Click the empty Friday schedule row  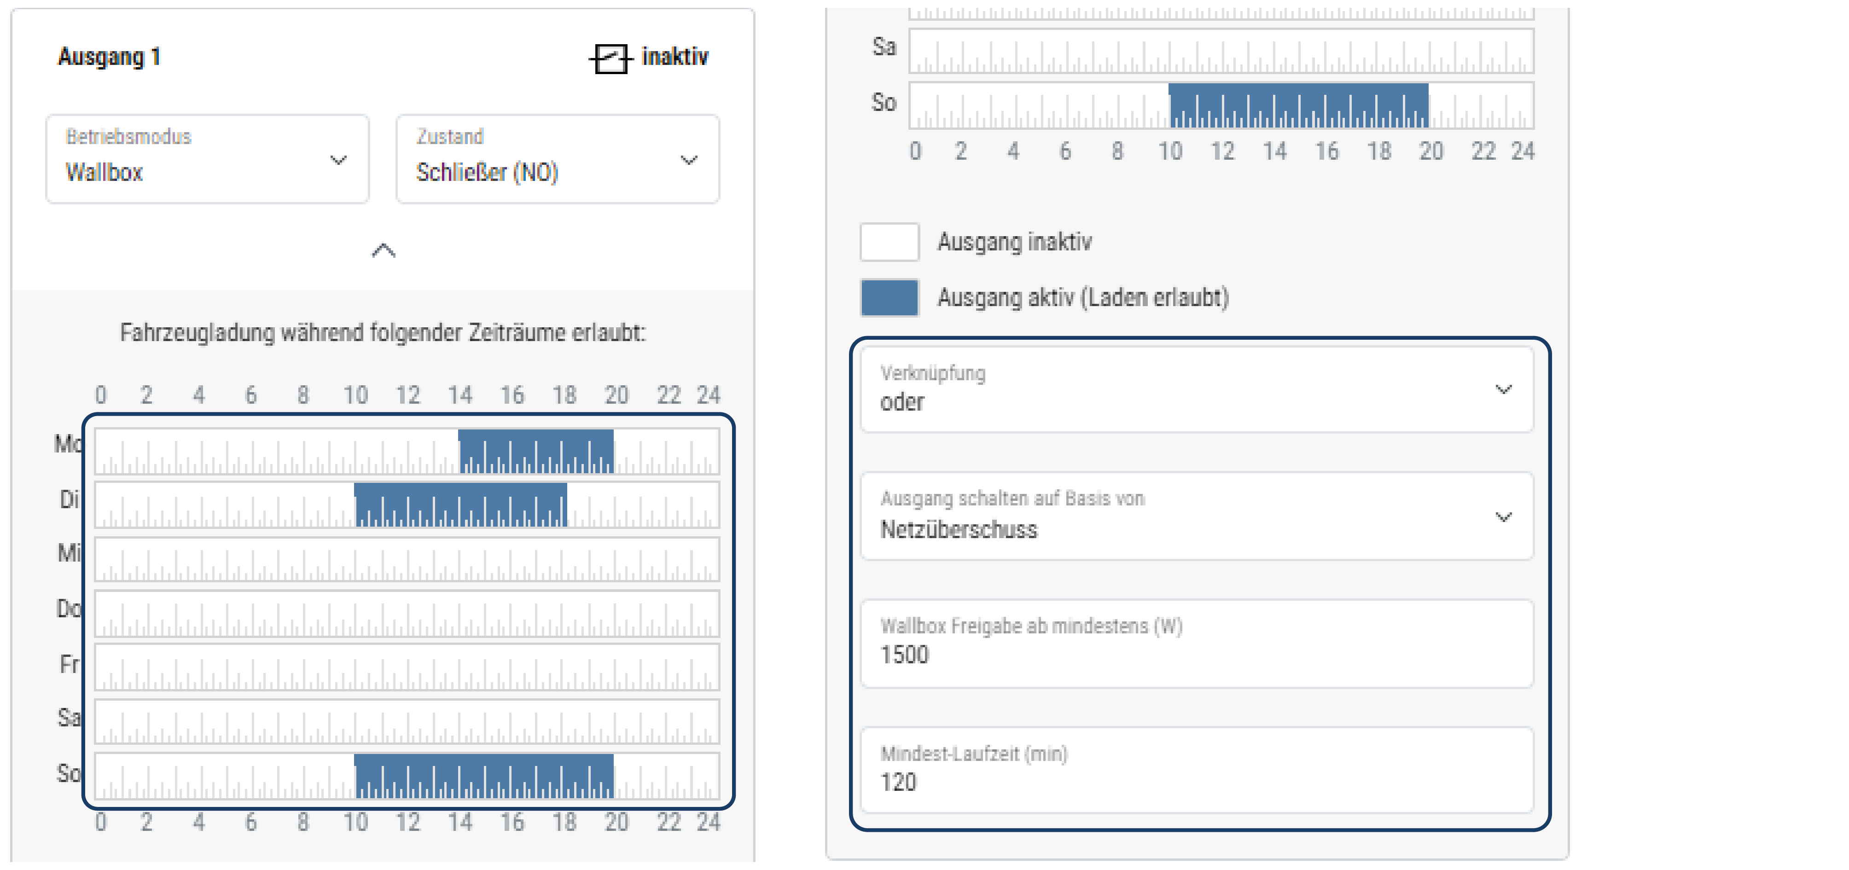click(x=407, y=667)
